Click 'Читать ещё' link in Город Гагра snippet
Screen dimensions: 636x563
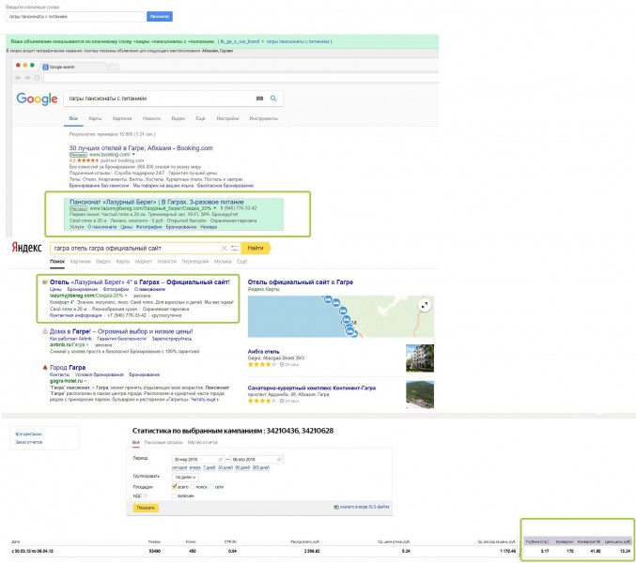(206, 400)
